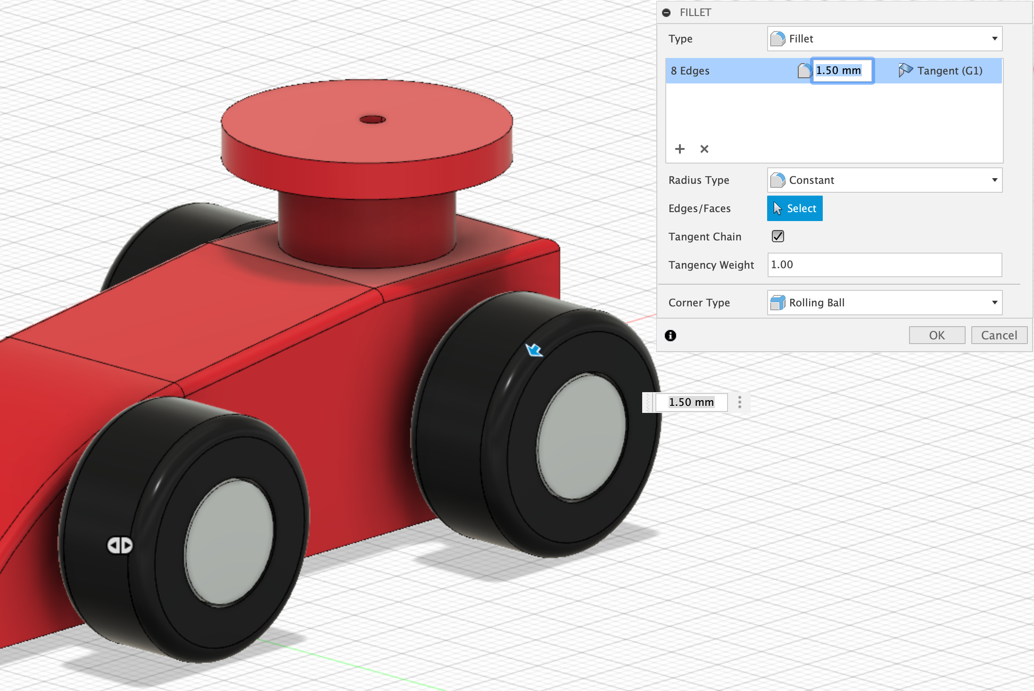Open the three-dot menu beside the floating radius box
The image size is (1034, 691).
click(x=739, y=402)
